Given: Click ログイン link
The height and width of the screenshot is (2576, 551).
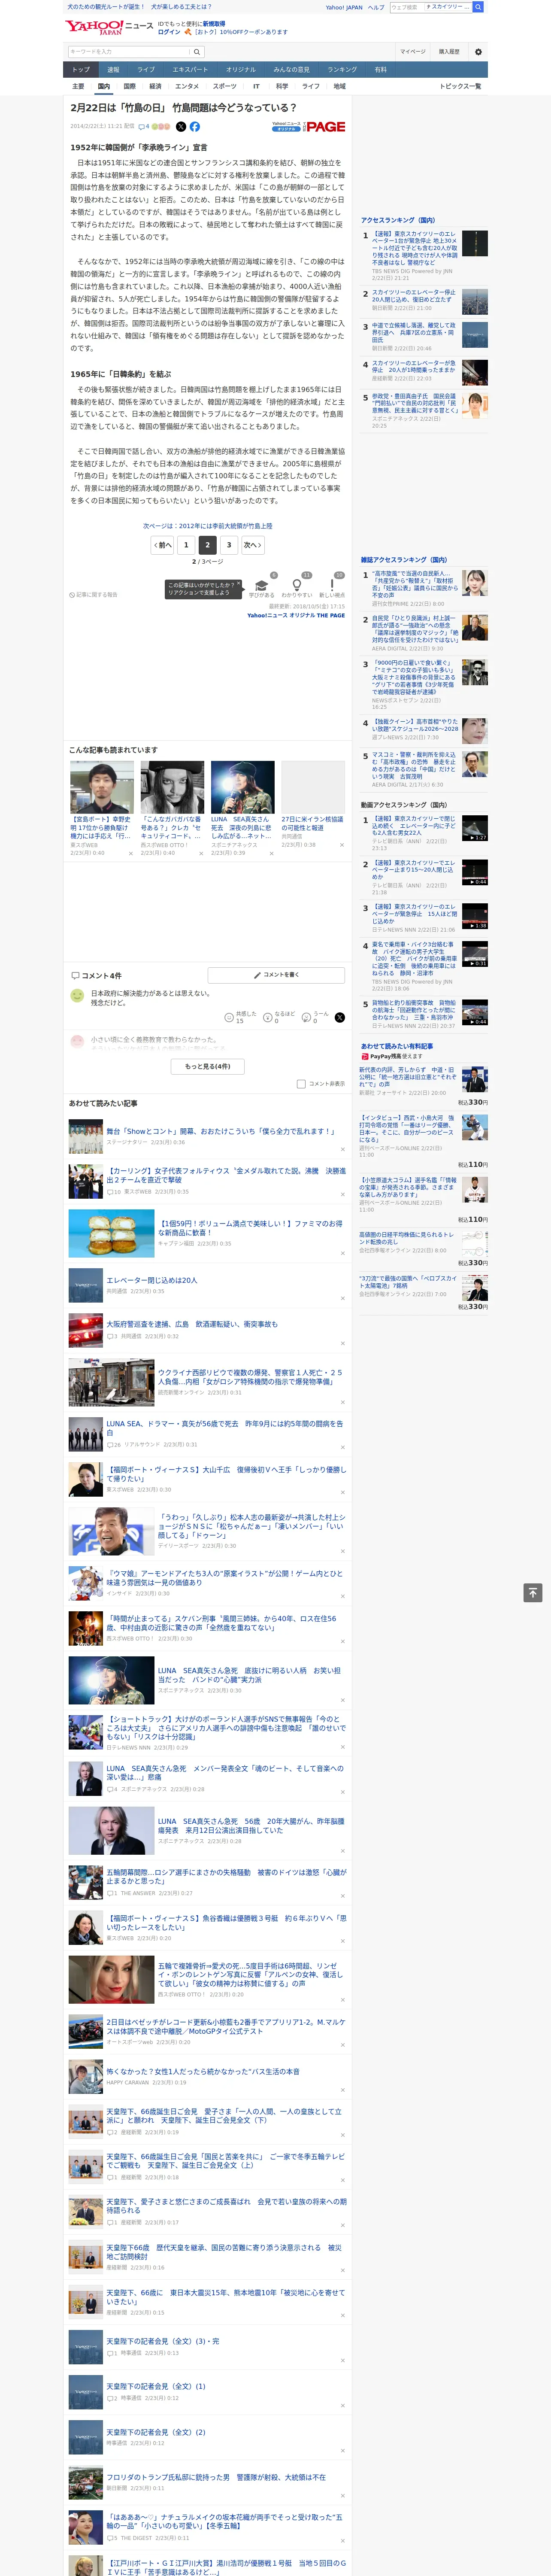Looking at the screenshot, I should coord(169,32).
